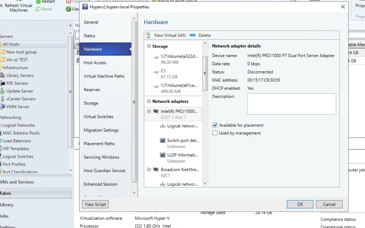Select VIP Templates in Networking
Image resolution: width=365 pixels, height=228 pixels.
(16, 148)
